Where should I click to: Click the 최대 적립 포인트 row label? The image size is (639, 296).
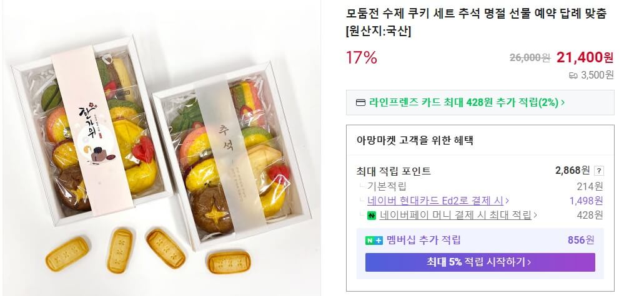[x=394, y=171]
